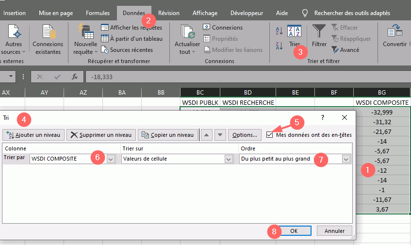Open the Trier sort dialog icon

[x=295, y=32]
